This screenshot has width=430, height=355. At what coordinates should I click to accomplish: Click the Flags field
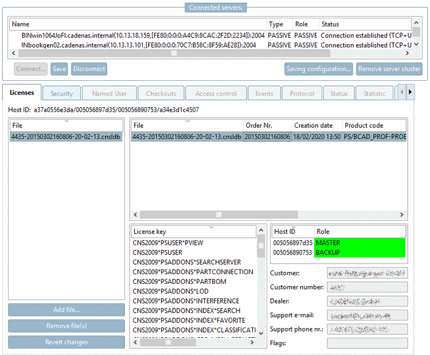click(367, 343)
